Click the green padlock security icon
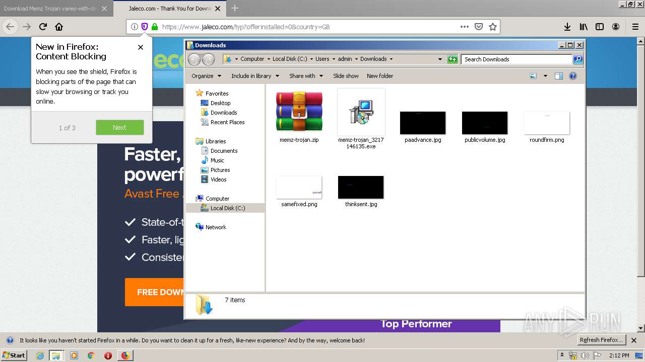Screen dimensions: 645x362 [154, 27]
